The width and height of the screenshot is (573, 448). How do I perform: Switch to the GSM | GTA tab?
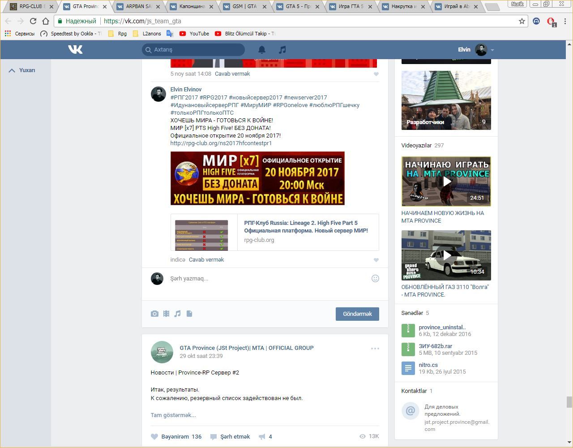(244, 7)
